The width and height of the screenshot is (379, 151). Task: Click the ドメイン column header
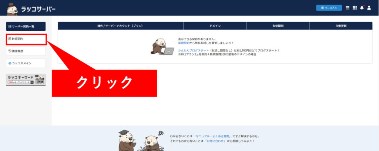[x=215, y=26]
